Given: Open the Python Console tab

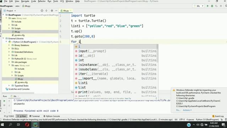Looking at the screenshot, I should click(x=51, y=116).
